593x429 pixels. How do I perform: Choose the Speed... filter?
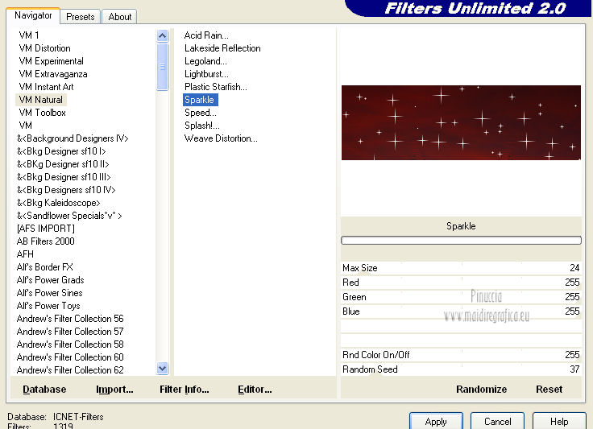click(x=201, y=113)
